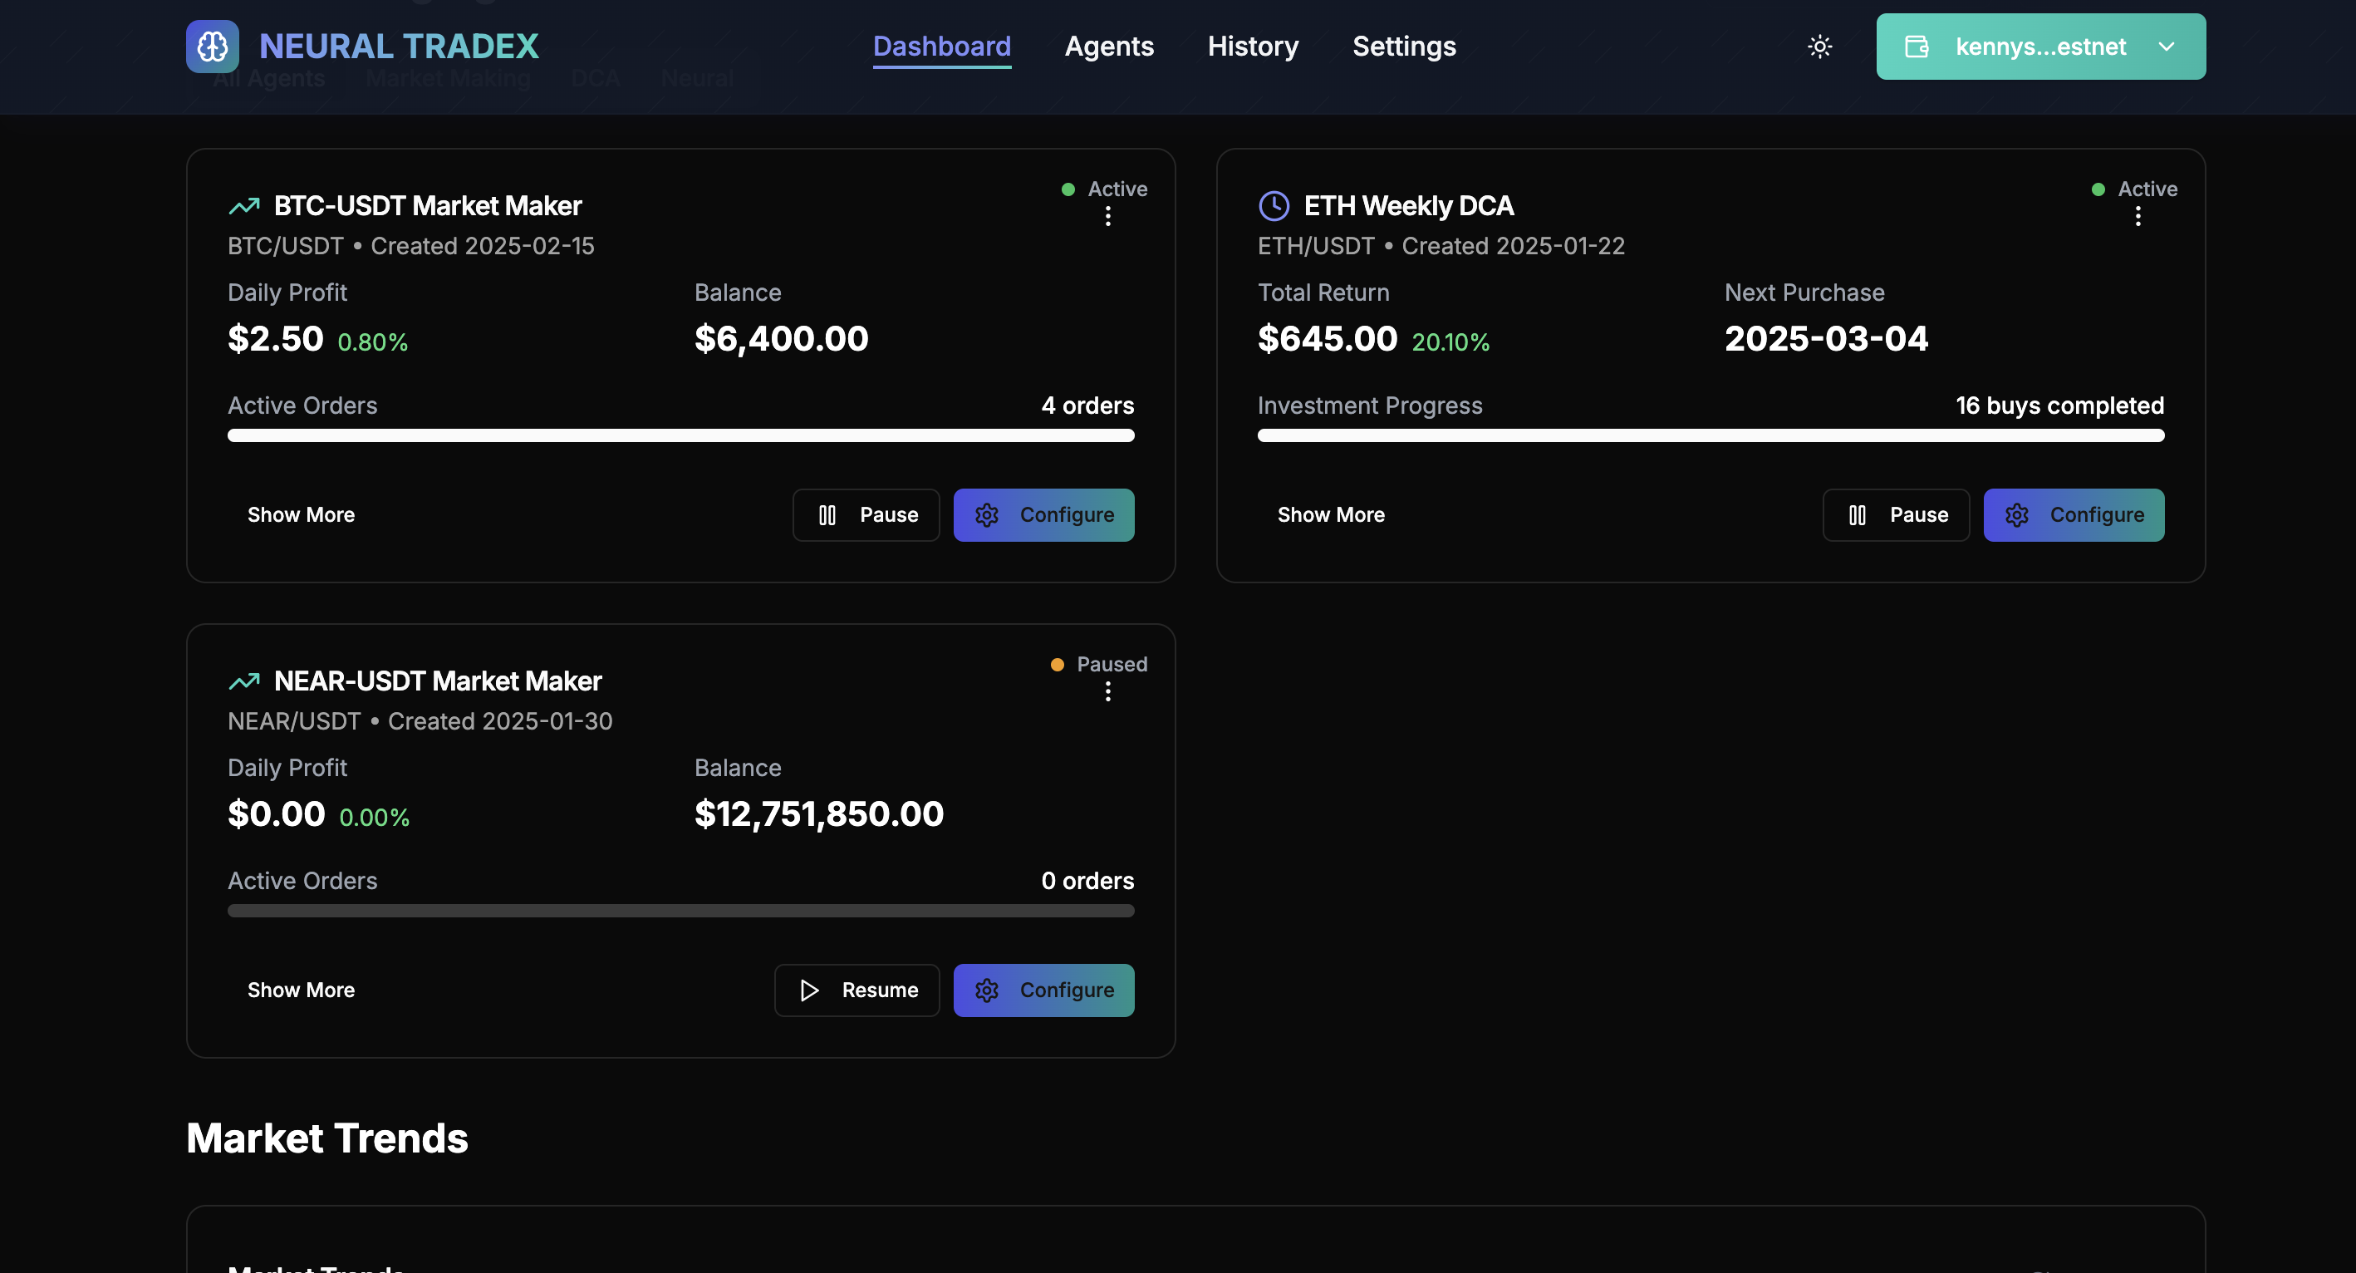2356x1273 pixels.
Task: Go to the Agents nav tab
Action: tap(1108, 47)
